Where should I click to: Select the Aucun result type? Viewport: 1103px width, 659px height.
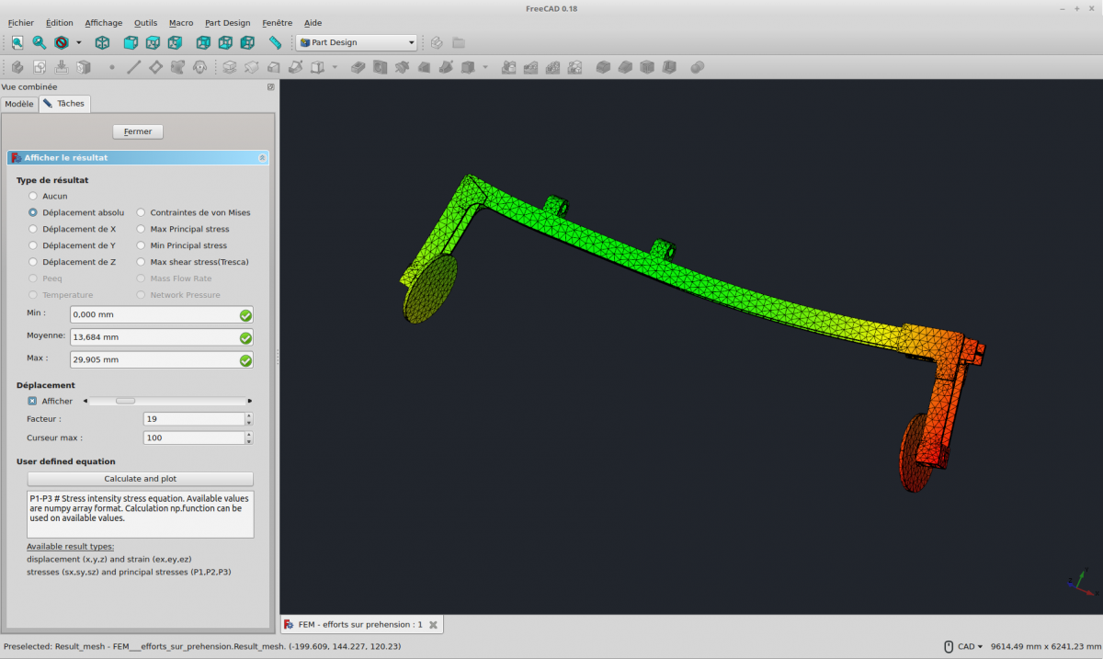tap(33, 196)
